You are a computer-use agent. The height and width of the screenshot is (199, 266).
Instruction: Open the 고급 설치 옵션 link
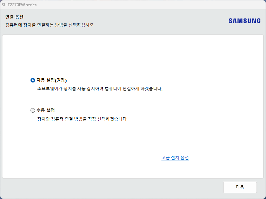pos(175,158)
